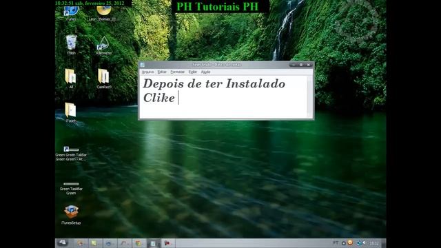Viewport: 441px width, 248px height.
Task: Open the Windows Start button
Action: click(62, 243)
